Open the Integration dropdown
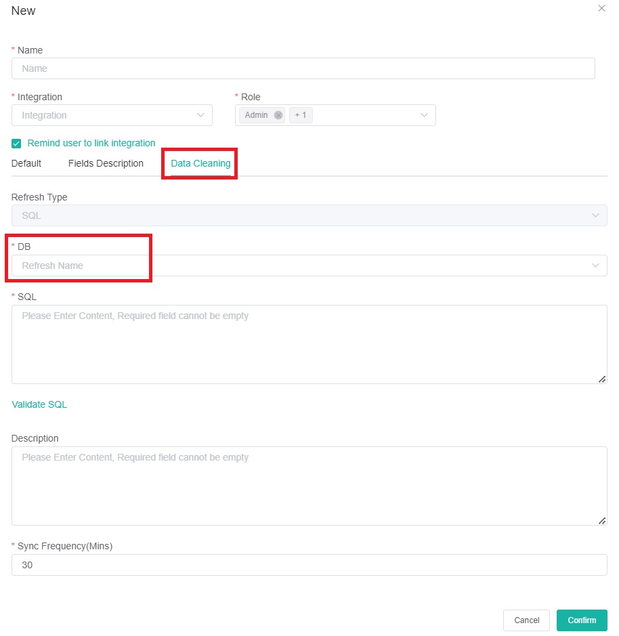The image size is (619, 636). [112, 115]
